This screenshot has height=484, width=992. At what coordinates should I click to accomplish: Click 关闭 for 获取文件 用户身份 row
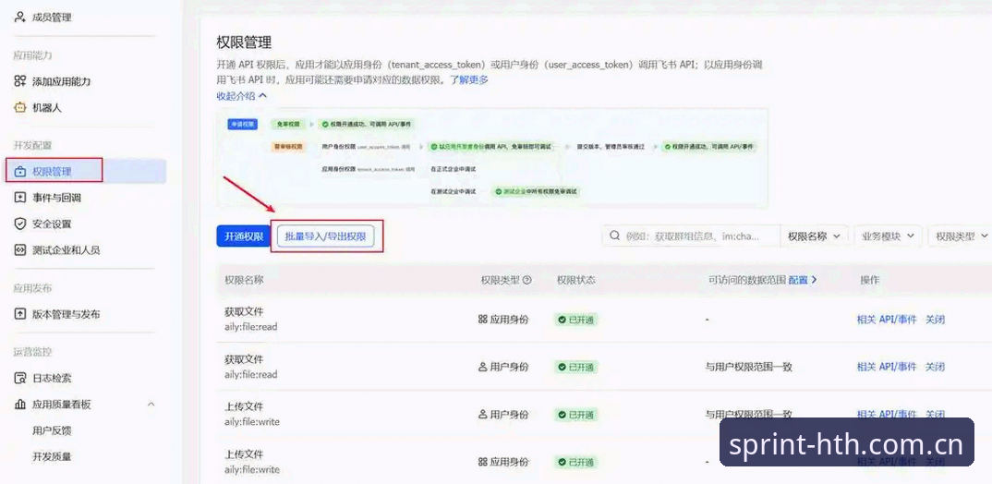click(935, 367)
